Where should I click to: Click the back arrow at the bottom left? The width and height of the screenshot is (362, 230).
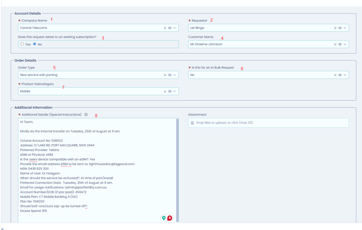(3, 229)
